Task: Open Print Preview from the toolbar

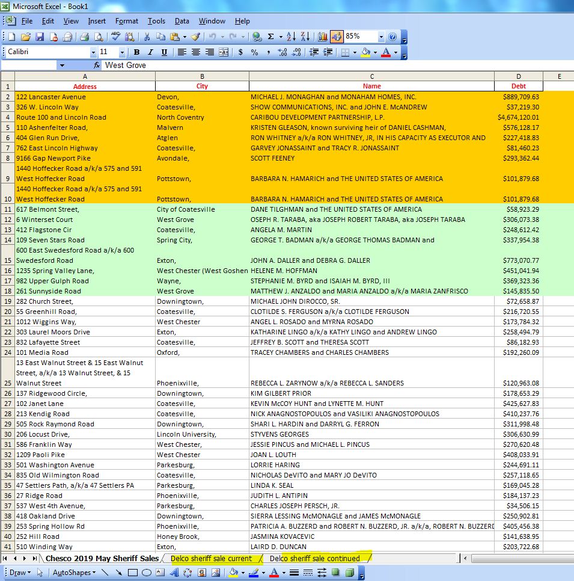Action: (99, 37)
